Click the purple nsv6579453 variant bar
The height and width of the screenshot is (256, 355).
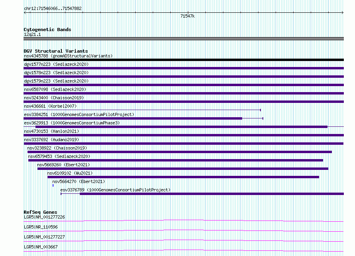(176, 160)
